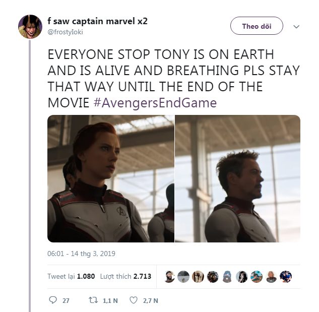The width and height of the screenshot is (319, 312).
Task: Open the "f saw captain marvel x2" display name
Action: [97, 21]
